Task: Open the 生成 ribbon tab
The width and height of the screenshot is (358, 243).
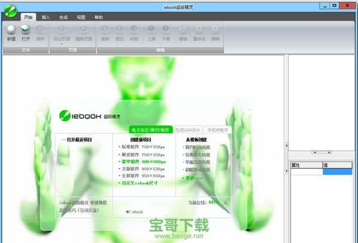Action: click(63, 17)
